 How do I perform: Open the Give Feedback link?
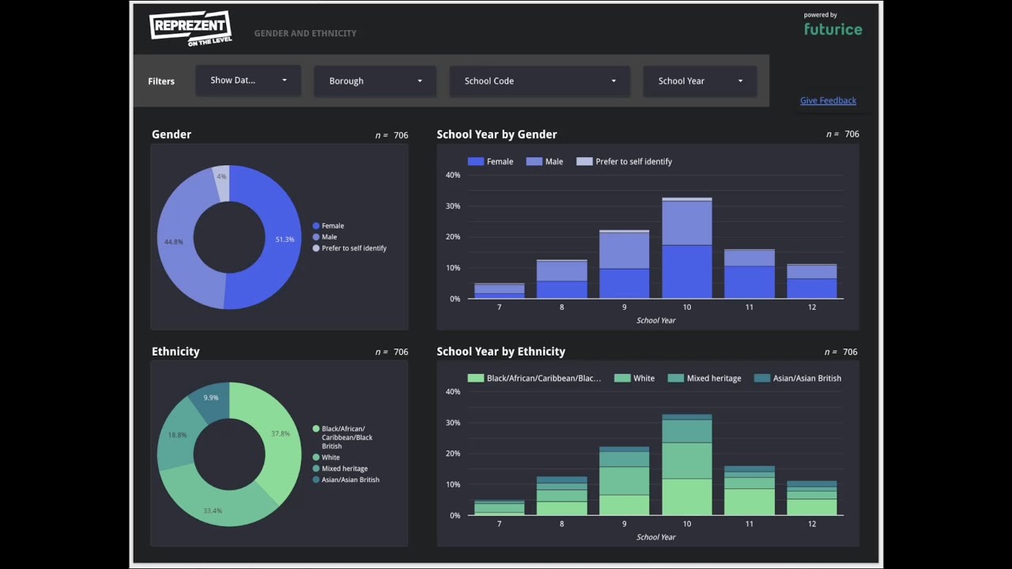pyautogui.click(x=828, y=100)
